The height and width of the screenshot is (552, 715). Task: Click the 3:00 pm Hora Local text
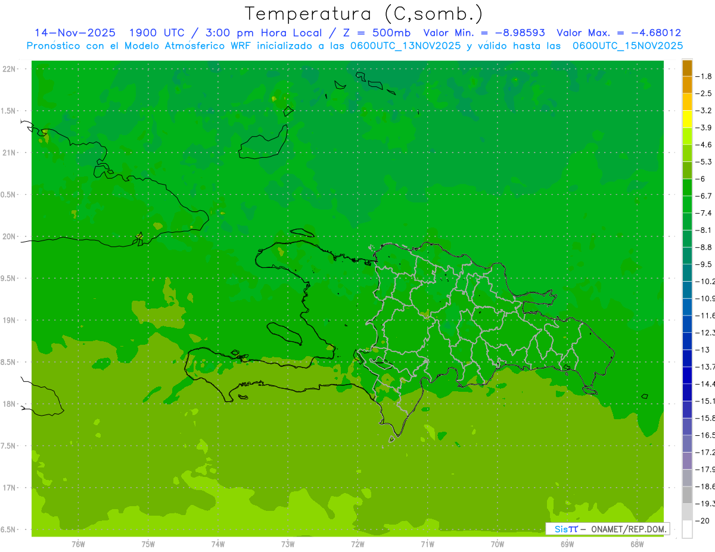pos(263,33)
